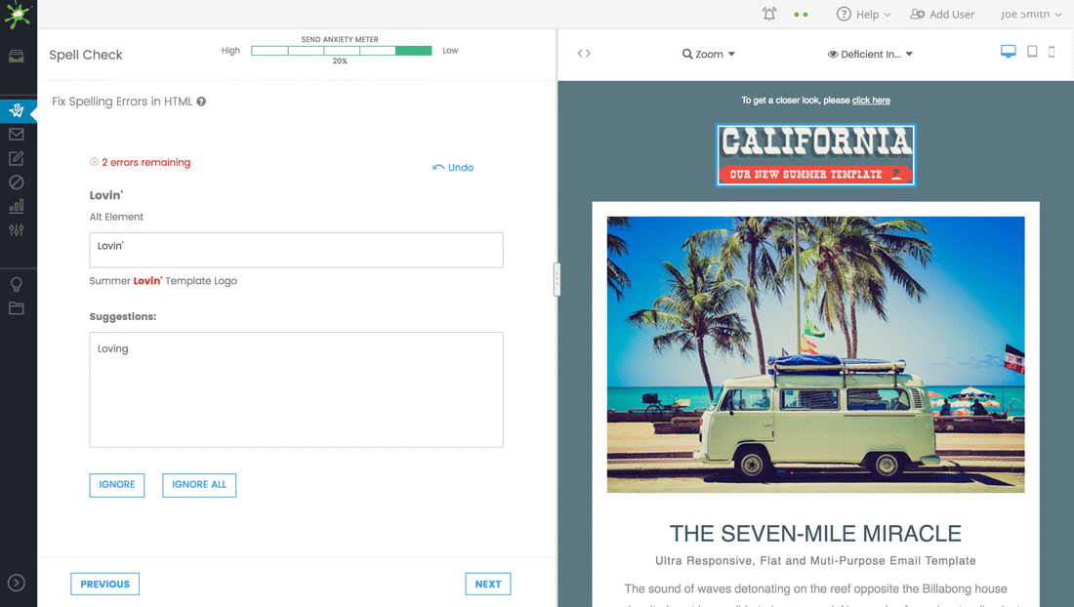Open the Zoom dropdown
Viewport: 1074px width, 607px height.
[708, 54]
